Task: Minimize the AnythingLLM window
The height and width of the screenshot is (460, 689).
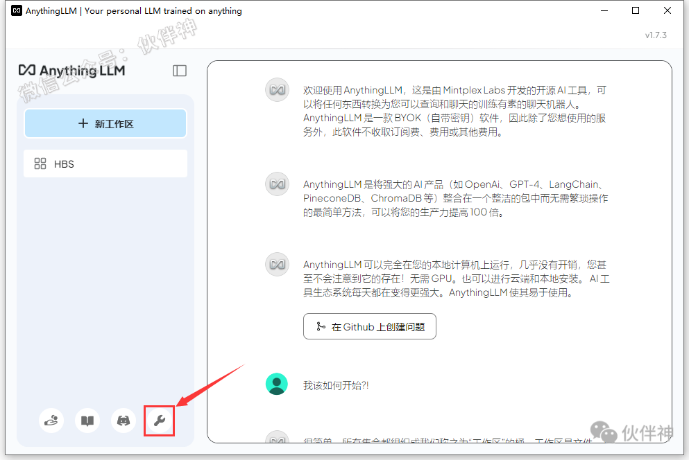Action: pyautogui.click(x=604, y=10)
